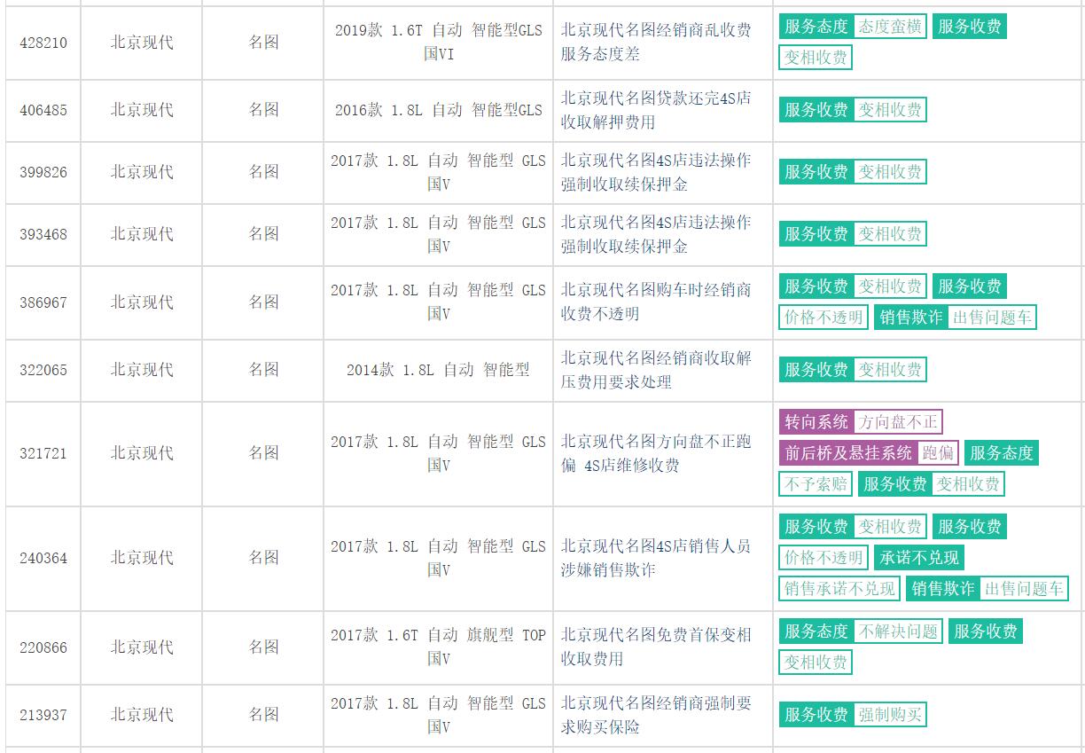Viewport: 1085px width, 753px height.
Task: Click "服务态度" tag in row 220866
Action: 816,631
